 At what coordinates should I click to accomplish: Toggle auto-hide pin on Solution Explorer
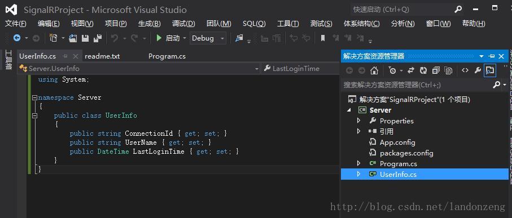pyautogui.click(x=492, y=56)
